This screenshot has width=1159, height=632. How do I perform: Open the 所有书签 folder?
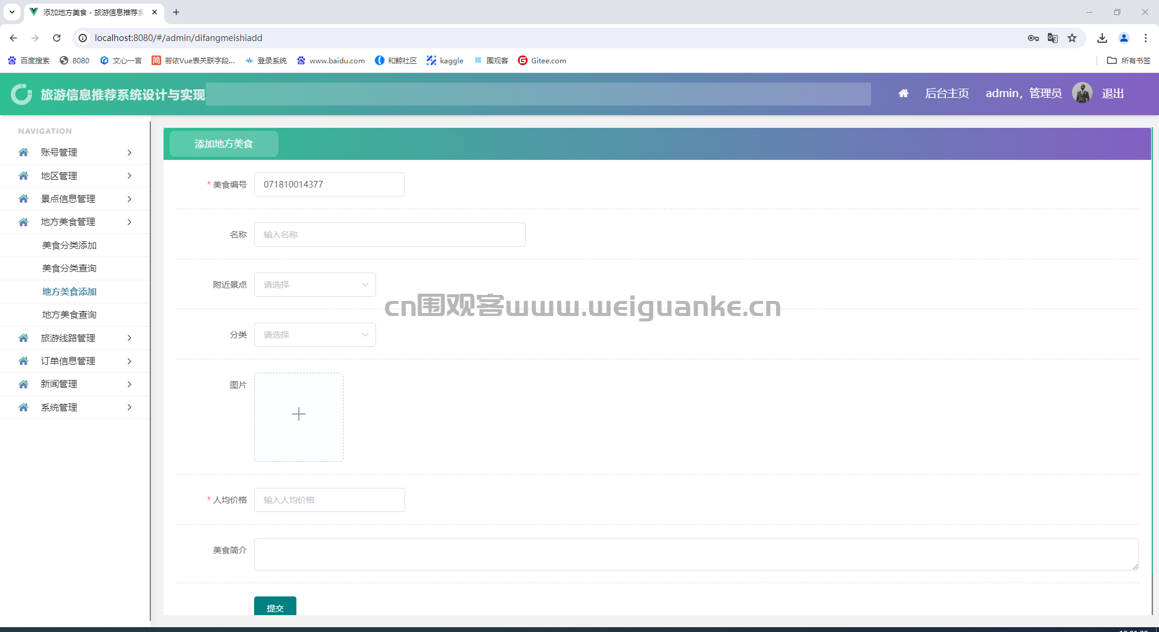click(1129, 60)
